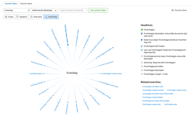
Task: Click the Overview tab icon
Action: [x=31, y=17]
